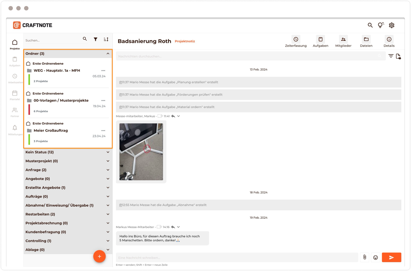The width and height of the screenshot is (411, 271).
Task: Open the photo thumbnail in chat
Action: point(141,152)
